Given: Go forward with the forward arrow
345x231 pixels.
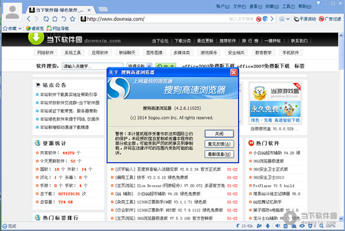Looking at the screenshot, I should (x=37, y=19).
